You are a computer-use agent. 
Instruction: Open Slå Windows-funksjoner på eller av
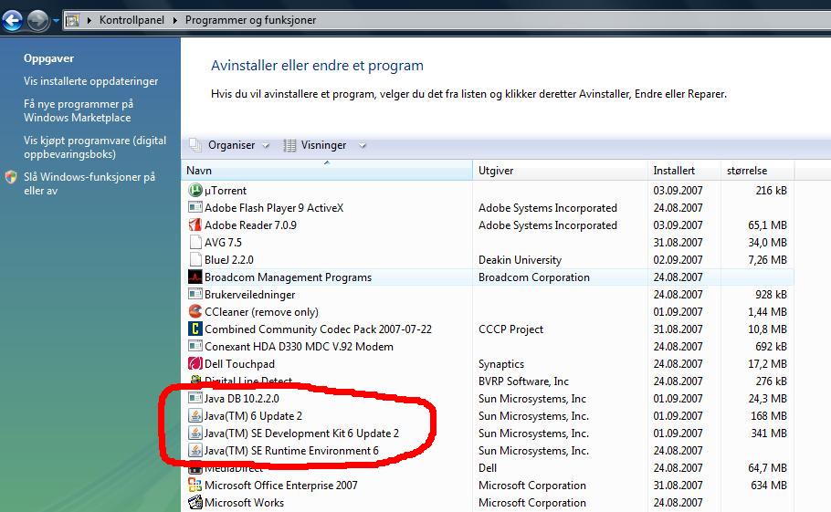click(x=89, y=183)
